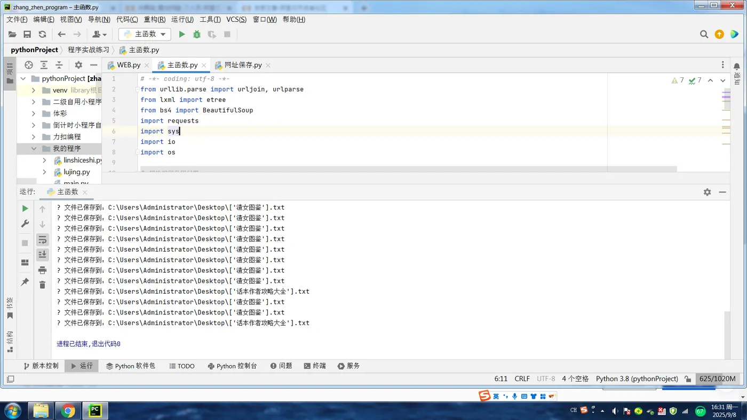The image size is (747, 420).
Task: Open Chrome from the Windows taskbar
Action: point(68,410)
